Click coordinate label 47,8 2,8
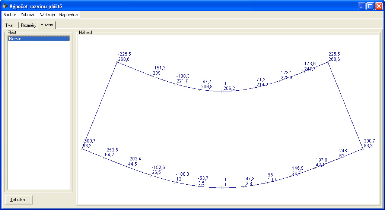Viewport: 385px width, 210px height. pos(250,181)
